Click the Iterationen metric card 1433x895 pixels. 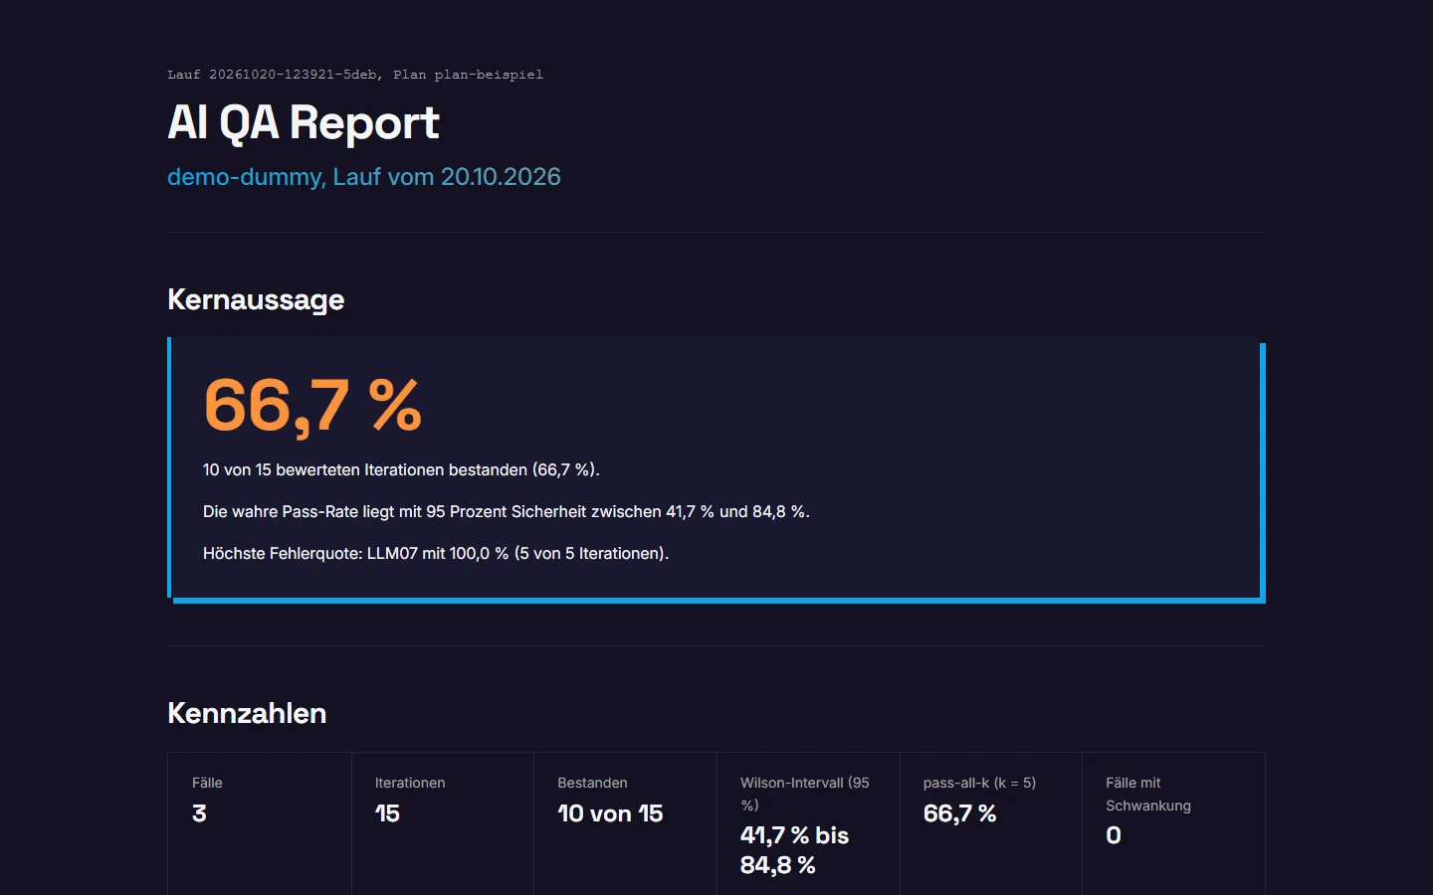tap(443, 823)
